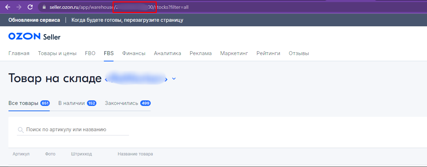Reload the page with refresh icon
Viewport: 427px width, 167px height.
(x=30, y=7)
